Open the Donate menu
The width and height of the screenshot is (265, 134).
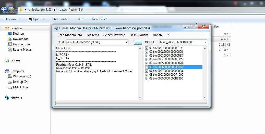158,35
